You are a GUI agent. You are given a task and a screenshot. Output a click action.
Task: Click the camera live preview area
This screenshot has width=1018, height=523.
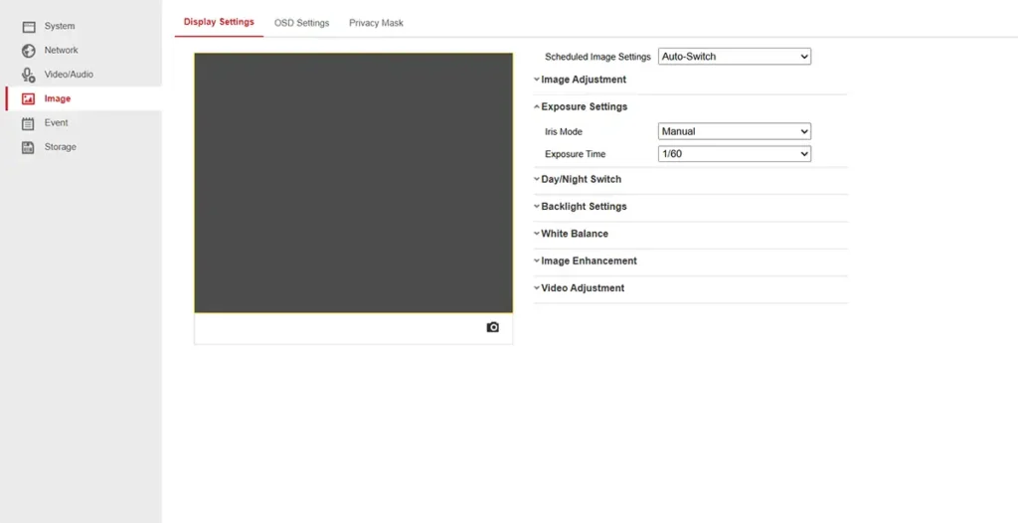[353, 183]
